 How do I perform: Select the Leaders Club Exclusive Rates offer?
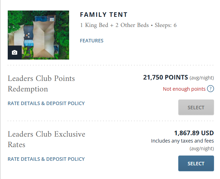(196, 164)
